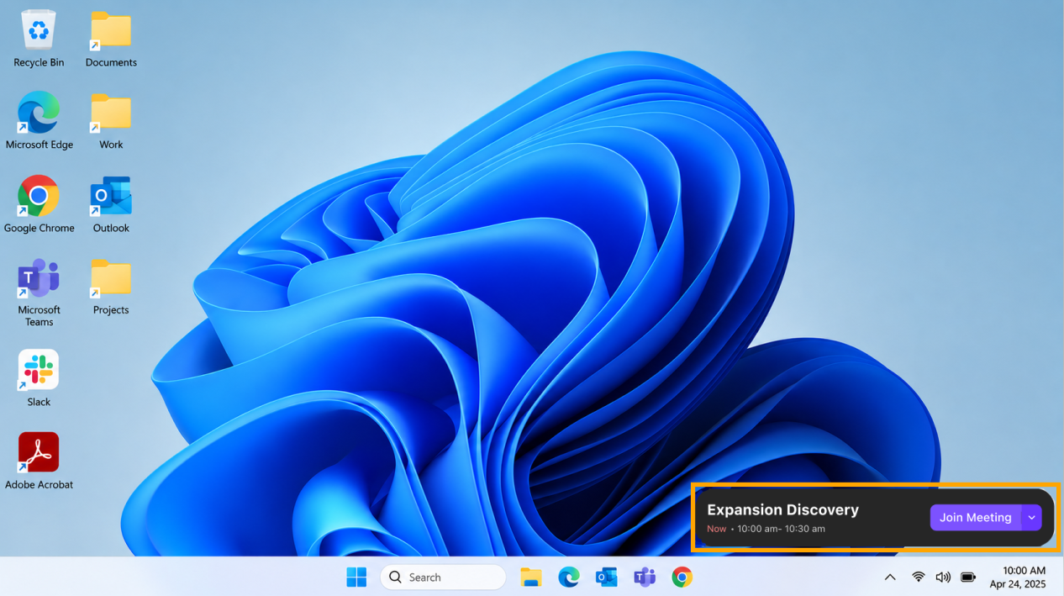Launch Edge from the taskbar

[x=569, y=578]
